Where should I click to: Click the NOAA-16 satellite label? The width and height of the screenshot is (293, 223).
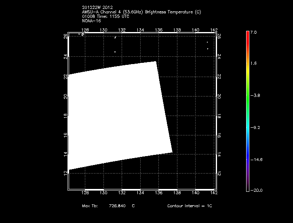[x=91, y=20]
